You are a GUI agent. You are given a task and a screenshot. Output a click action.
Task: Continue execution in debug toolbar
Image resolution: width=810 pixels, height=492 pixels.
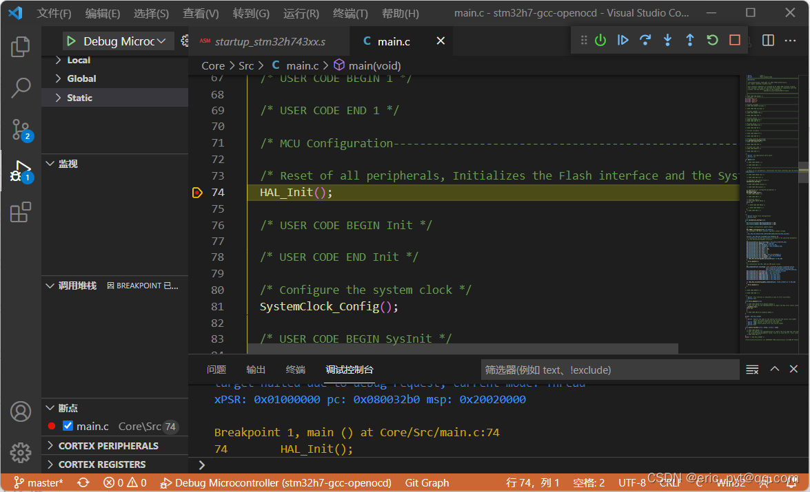[x=623, y=40]
